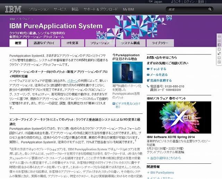
Task: Click chat bubble icon next to チャットする
Action: (x=148, y=69)
